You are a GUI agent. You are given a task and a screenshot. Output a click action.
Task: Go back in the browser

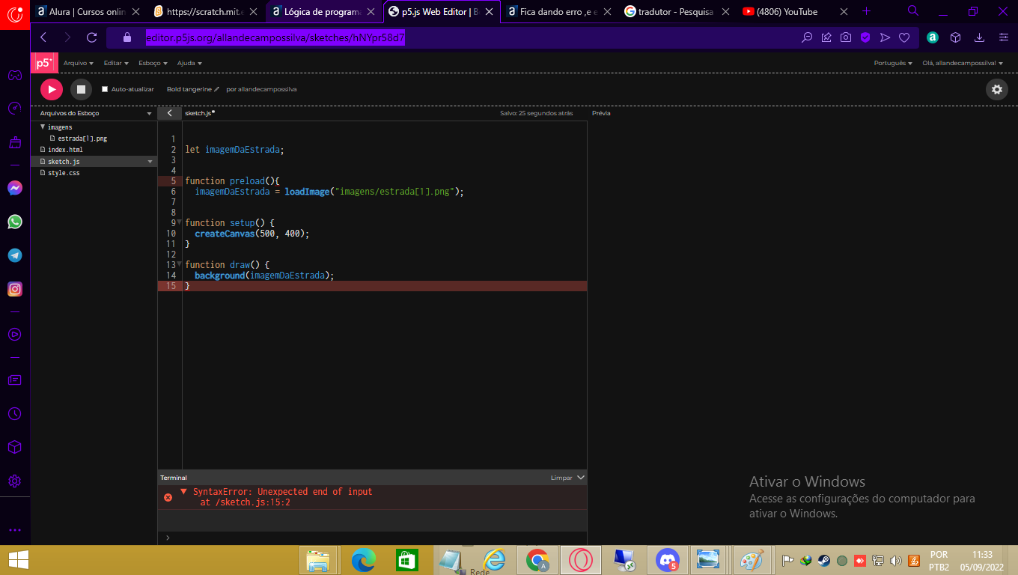tap(43, 37)
